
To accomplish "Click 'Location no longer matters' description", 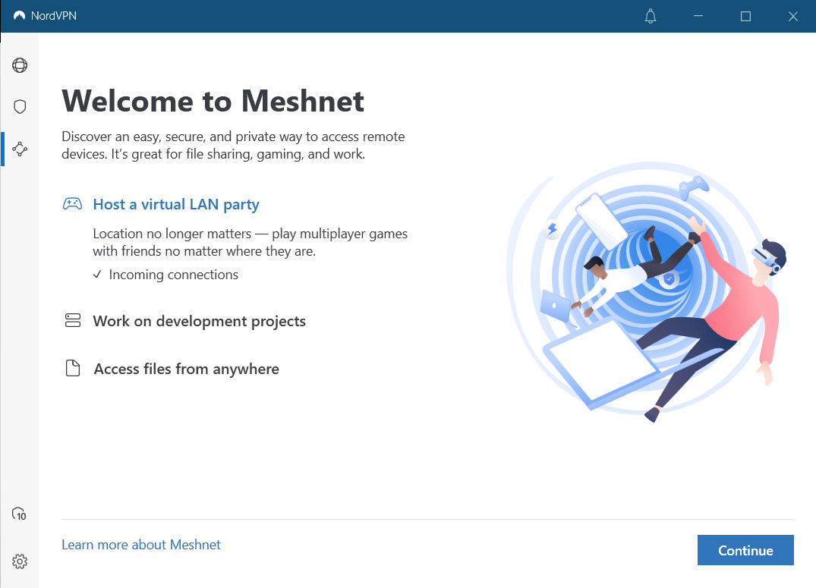I will (250, 243).
